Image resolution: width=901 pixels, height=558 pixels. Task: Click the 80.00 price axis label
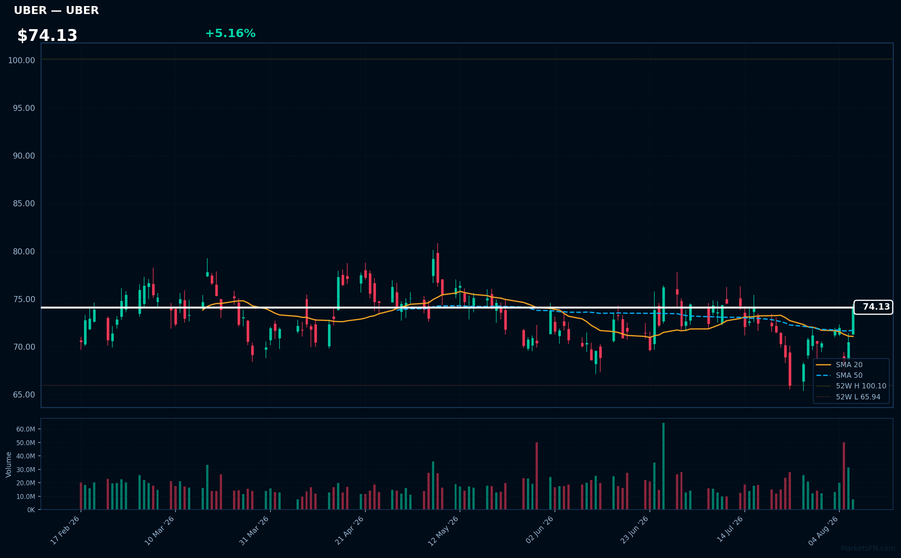24,252
